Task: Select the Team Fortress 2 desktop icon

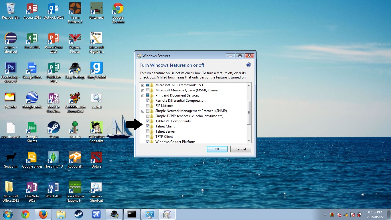Action: (75, 13)
